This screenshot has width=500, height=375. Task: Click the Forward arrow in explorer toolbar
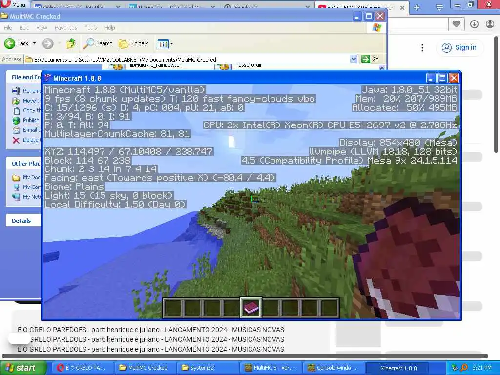pyautogui.click(x=48, y=43)
